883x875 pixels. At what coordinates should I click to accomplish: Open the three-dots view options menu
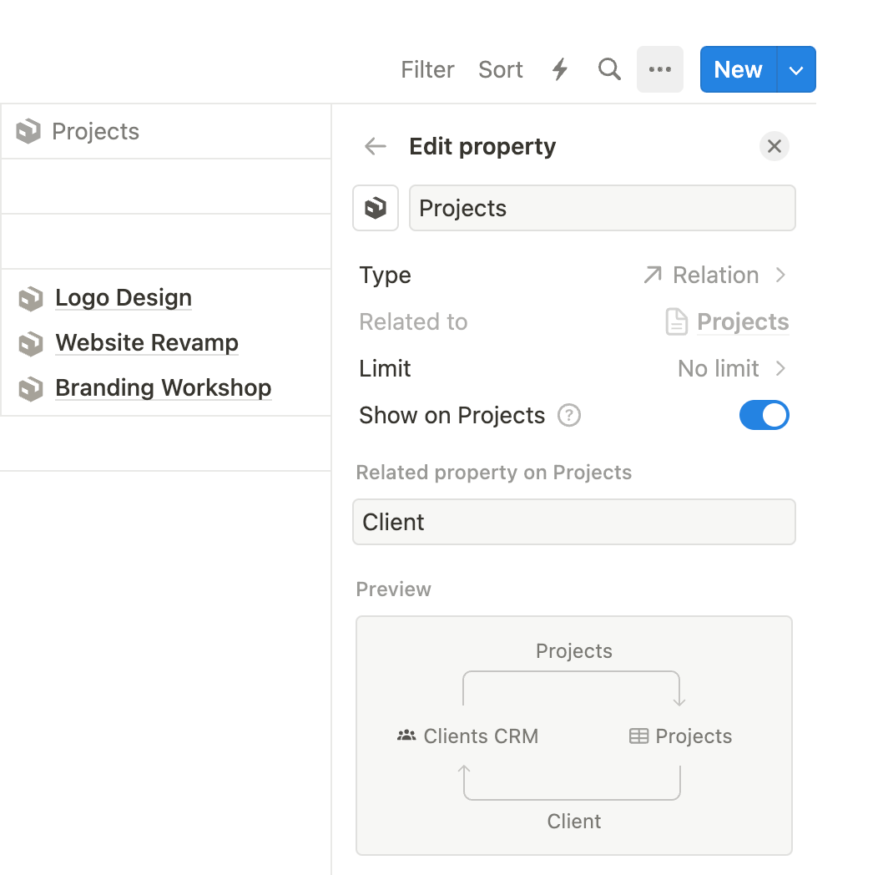659,69
